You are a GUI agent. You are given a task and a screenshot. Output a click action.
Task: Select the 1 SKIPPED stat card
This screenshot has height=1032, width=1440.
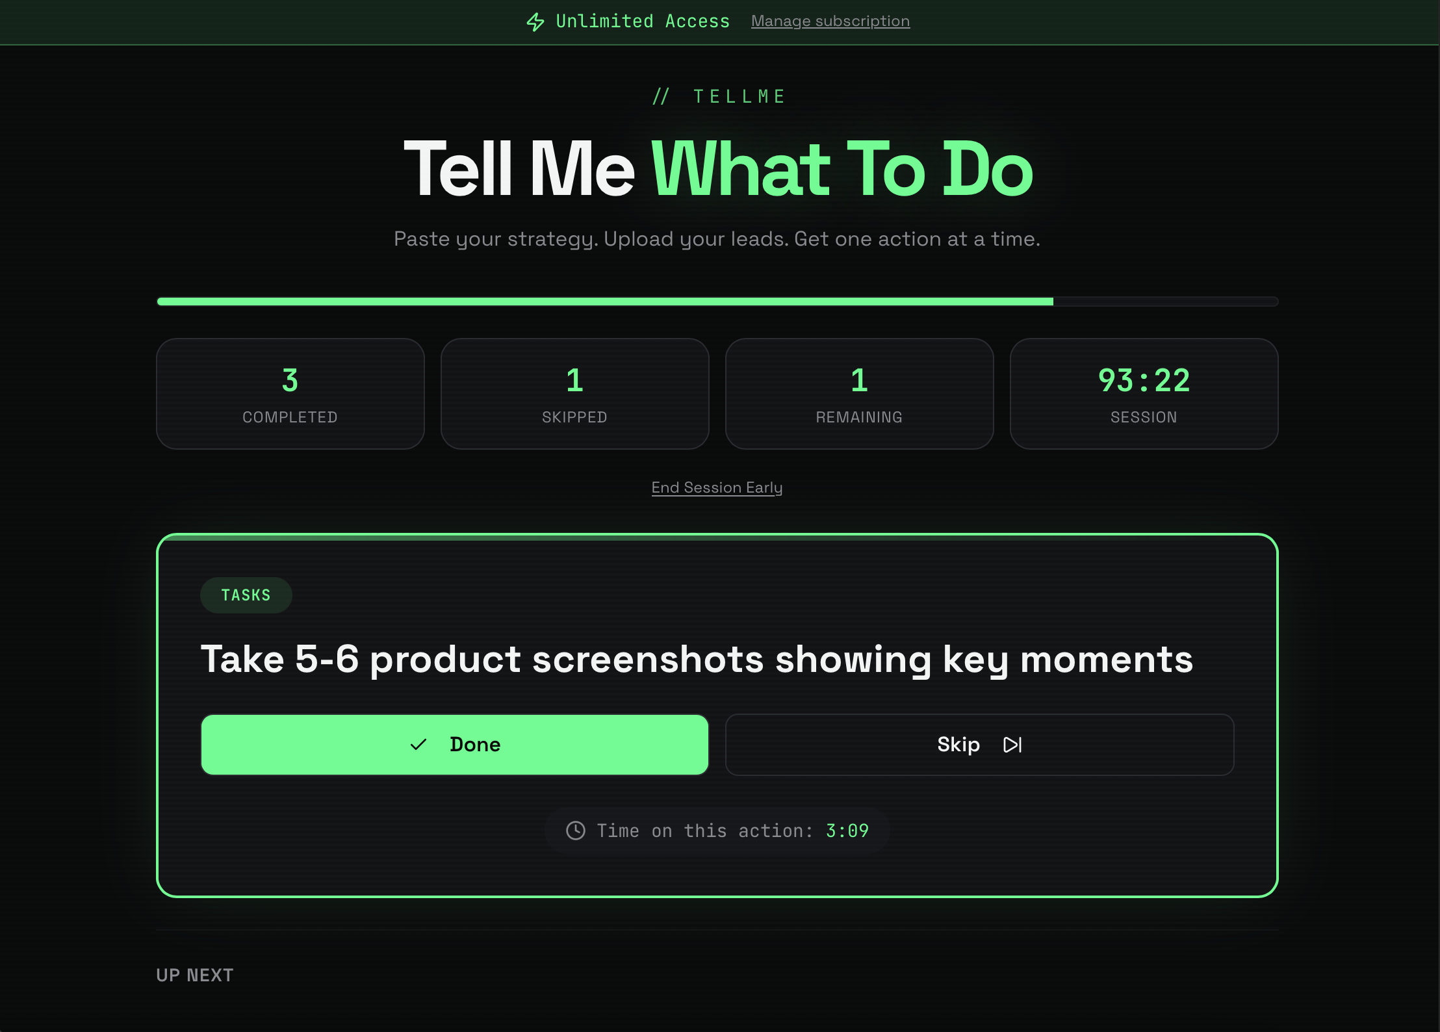point(574,394)
